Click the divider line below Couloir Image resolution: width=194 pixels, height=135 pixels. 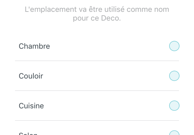[x=97, y=91]
